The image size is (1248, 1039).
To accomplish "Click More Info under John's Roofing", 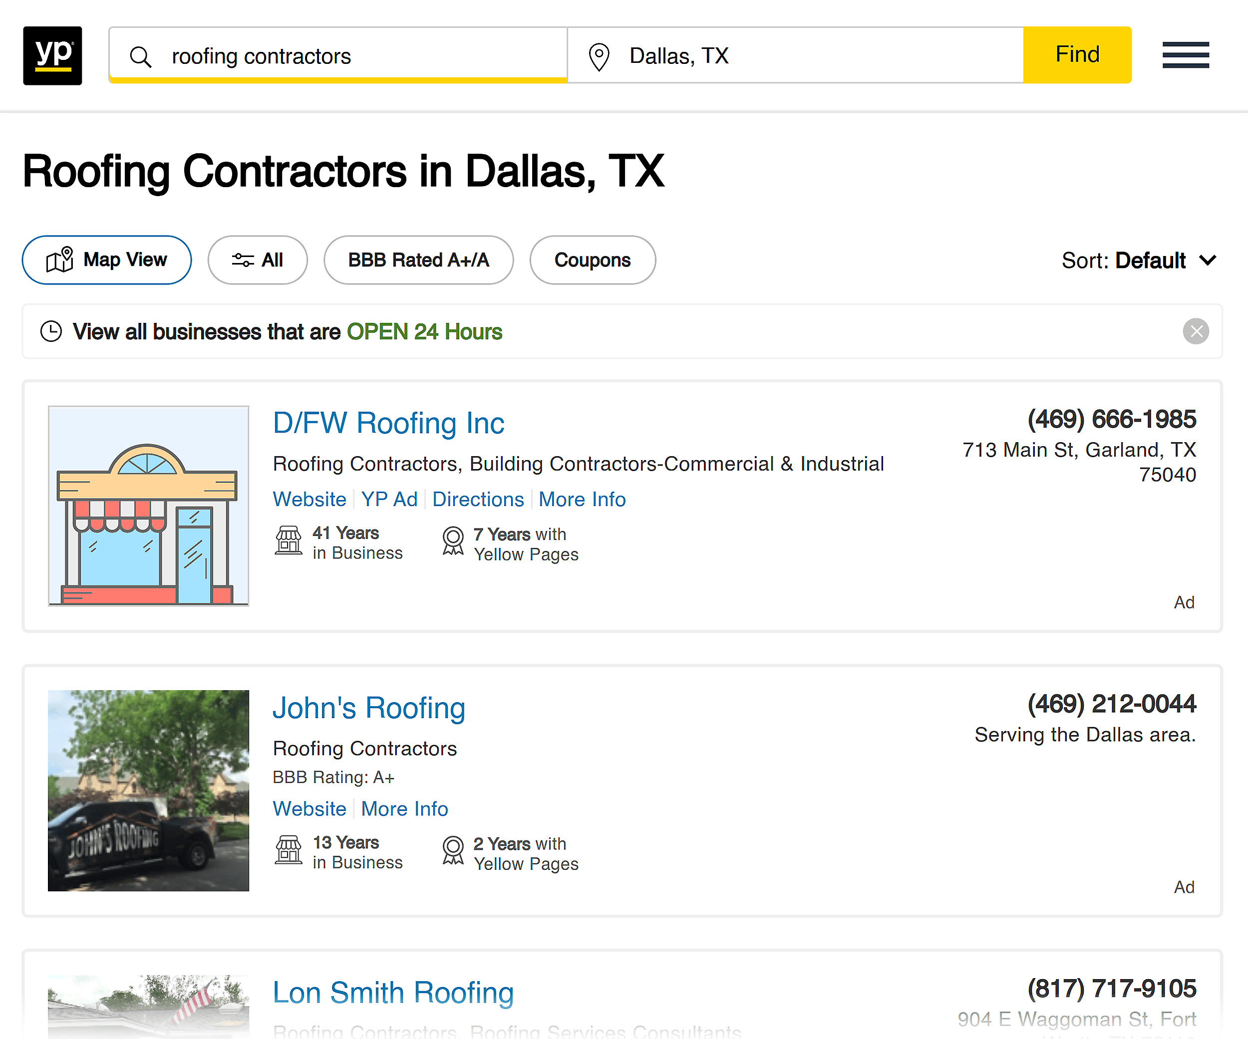I will [404, 808].
